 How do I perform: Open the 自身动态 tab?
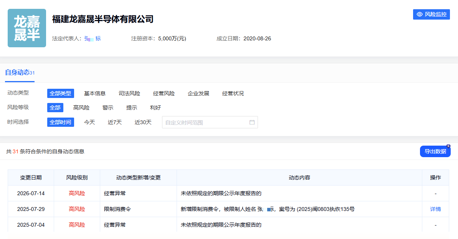click(20, 73)
